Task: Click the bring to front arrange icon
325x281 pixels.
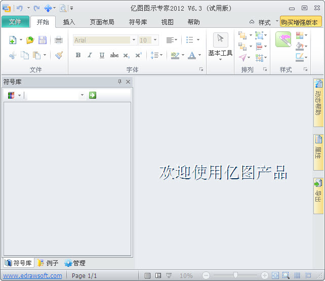Action: pyautogui.click(x=242, y=35)
